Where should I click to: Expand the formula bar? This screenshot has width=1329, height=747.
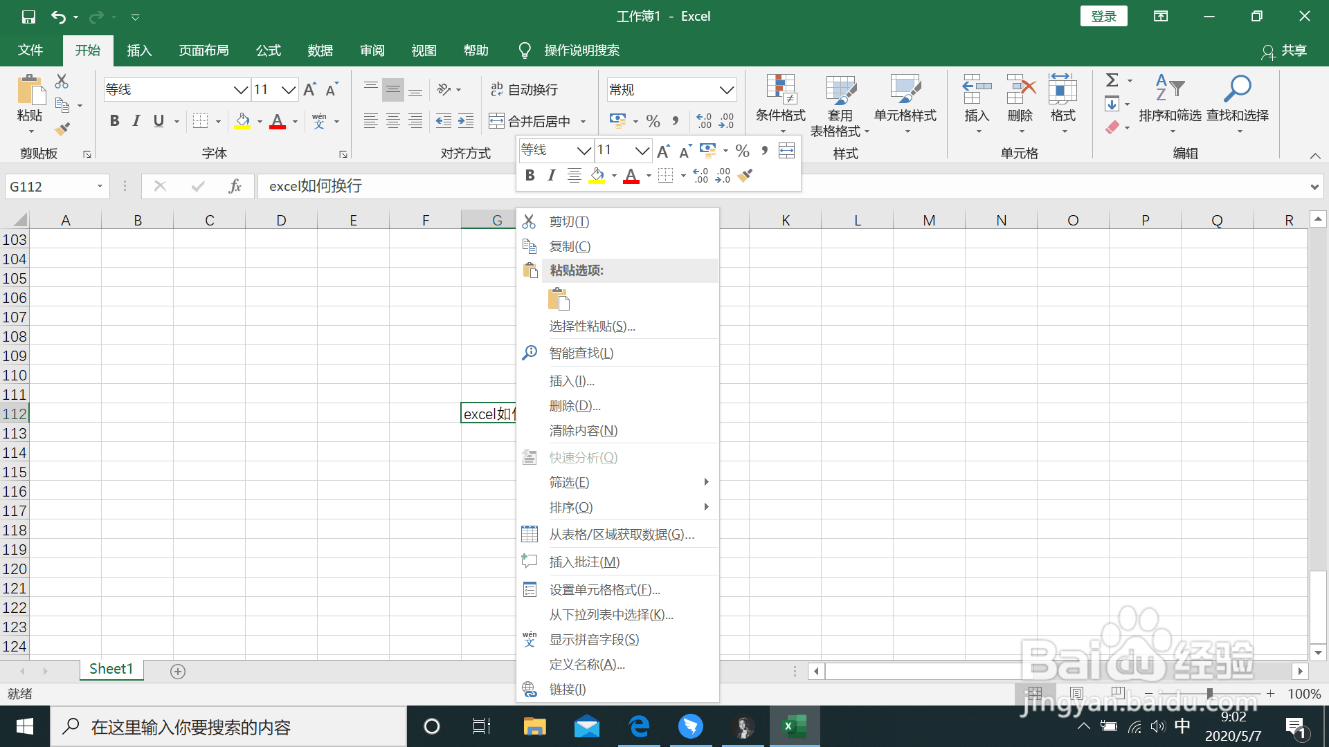tap(1314, 187)
